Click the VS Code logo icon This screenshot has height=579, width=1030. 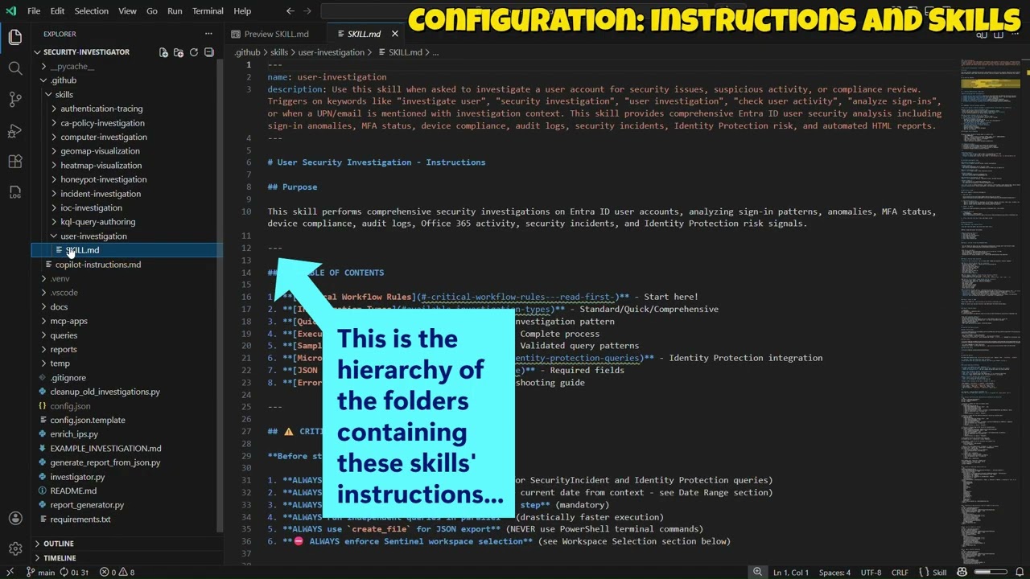[x=10, y=11]
